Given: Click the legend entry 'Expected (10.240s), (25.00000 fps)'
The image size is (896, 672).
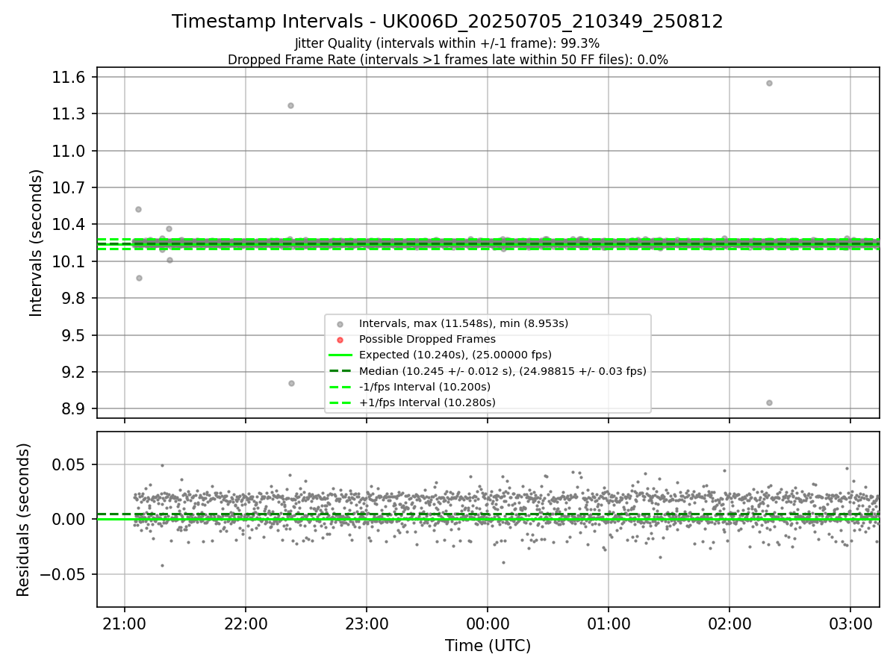Looking at the screenshot, I should point(455,355).
